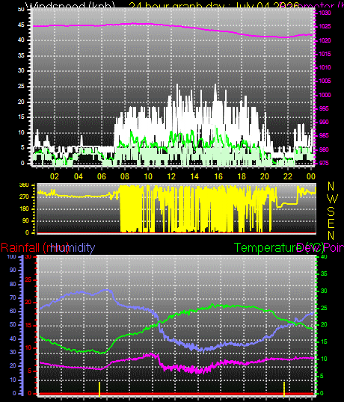
Task: Click the 'Windspeed (kph)' chart heading
Action: [x=70, y=5]
